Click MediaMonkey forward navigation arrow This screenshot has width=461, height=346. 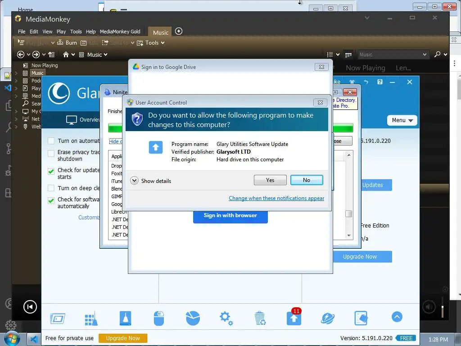click(36, 55)
